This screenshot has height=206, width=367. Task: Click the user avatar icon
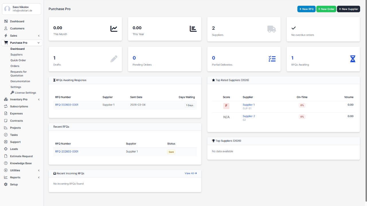point(7,9)
